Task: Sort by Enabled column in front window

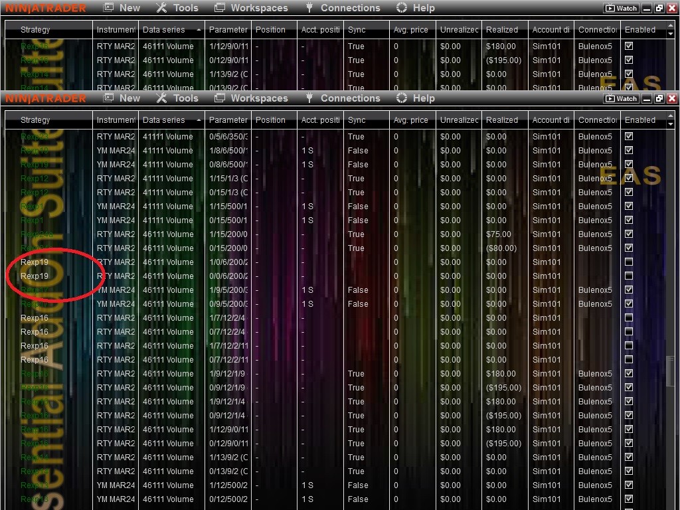Action: coord(643,120)
